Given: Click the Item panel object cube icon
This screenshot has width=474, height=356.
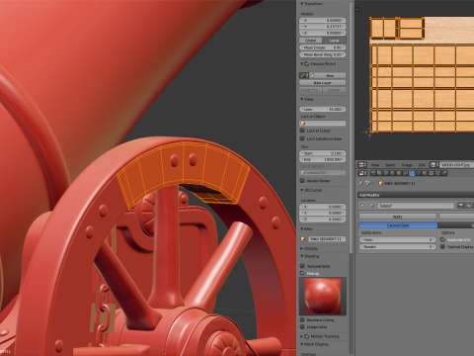Looking at the screenshot, I should point(303,238).
